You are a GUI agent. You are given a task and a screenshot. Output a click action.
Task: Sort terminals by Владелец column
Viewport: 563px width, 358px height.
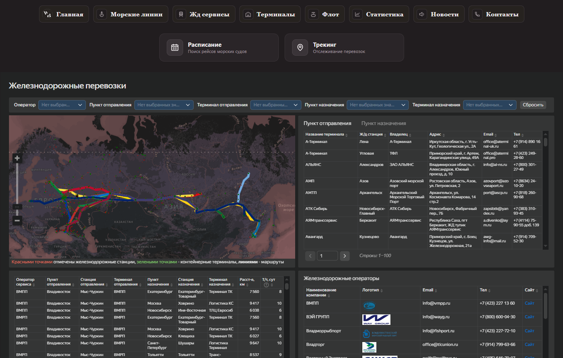[x=401, y=134]
